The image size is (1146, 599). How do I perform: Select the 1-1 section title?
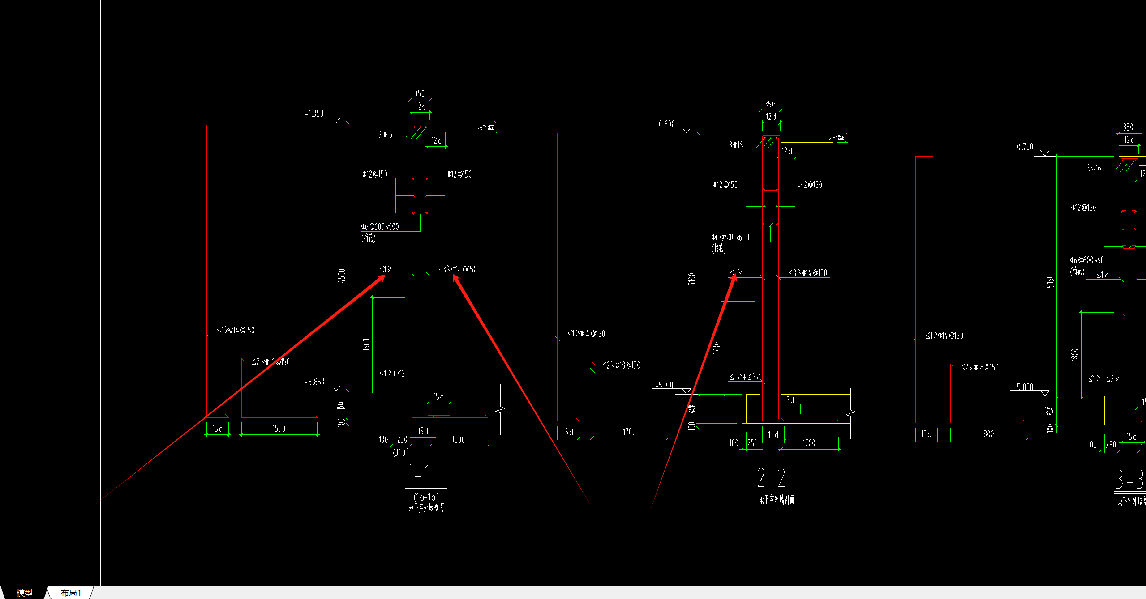click(419, 474)
